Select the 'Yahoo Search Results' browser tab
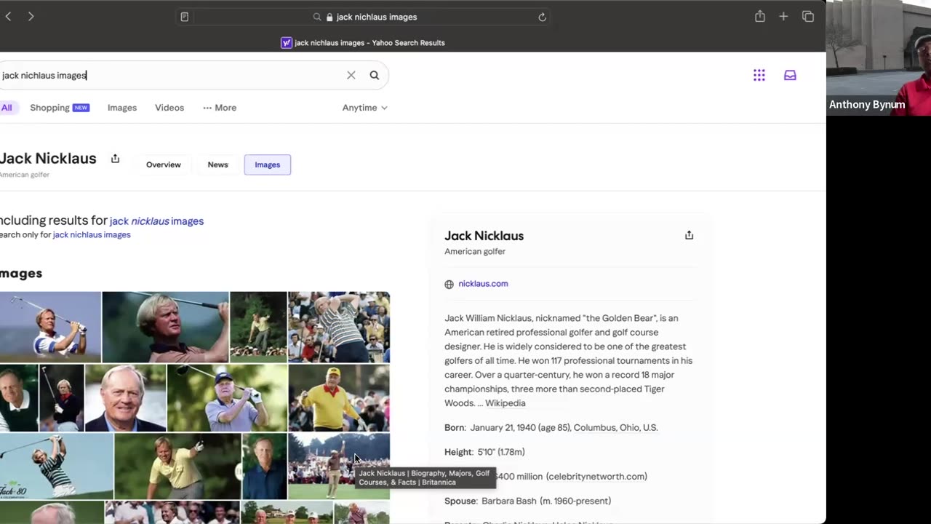The width and height of the screenshot is (931, 524). (x=363, y=43)
